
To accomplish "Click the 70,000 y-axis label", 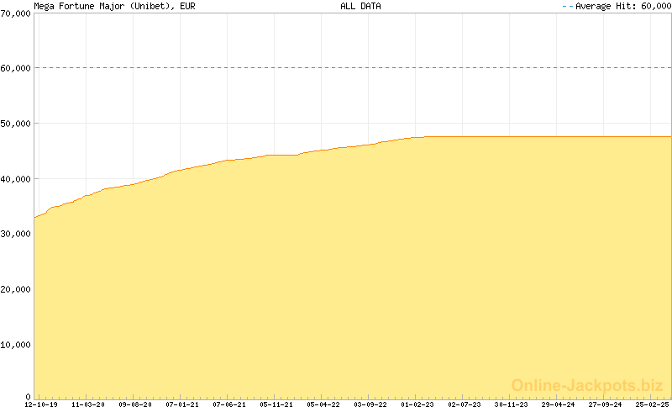I will point(16,13).
